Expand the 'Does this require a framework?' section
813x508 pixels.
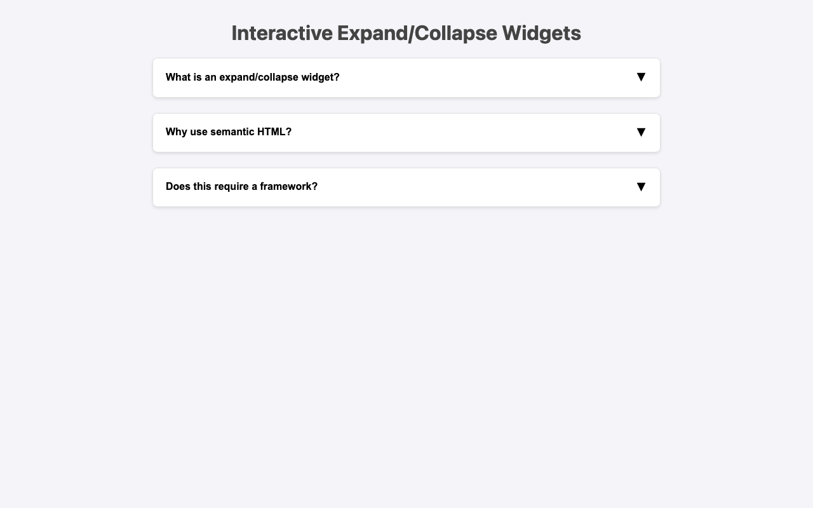point(406,187)
